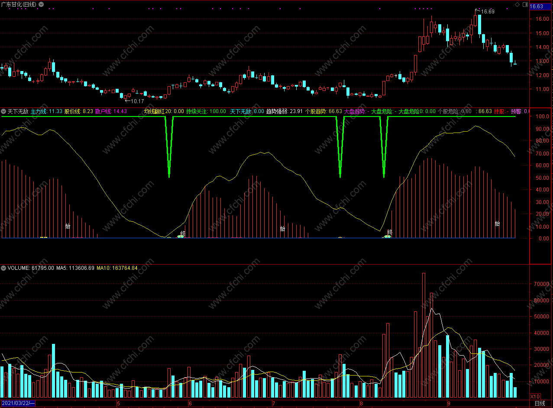Click the 散户线: 14.43 indicator value
The width and height of the screenshot is (553, 408).
[111, 111]
